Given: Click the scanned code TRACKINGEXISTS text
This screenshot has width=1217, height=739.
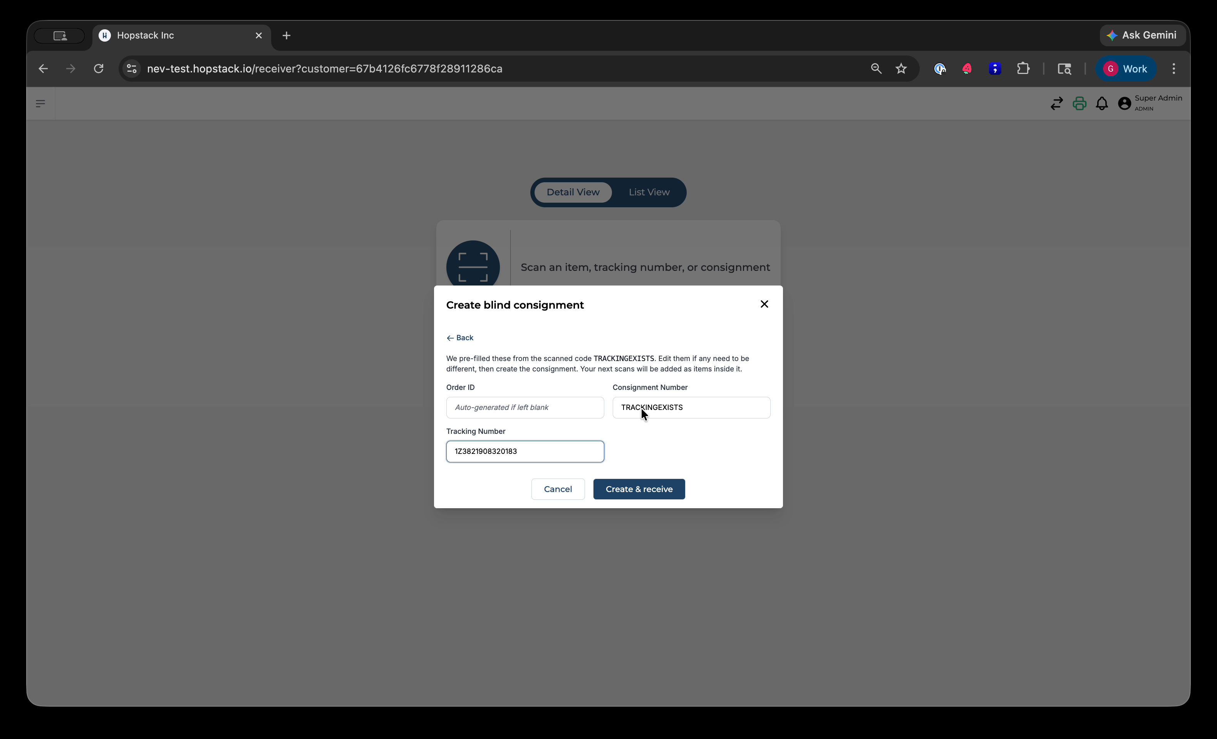Looking at the screenshot, I should pyautogui.click(x=624, y=359).
